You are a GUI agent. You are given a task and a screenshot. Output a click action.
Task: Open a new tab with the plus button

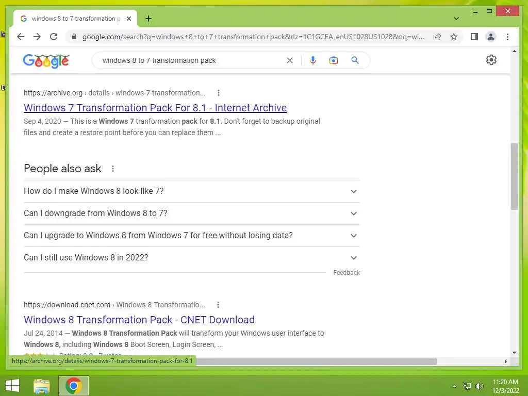(148, 19)
